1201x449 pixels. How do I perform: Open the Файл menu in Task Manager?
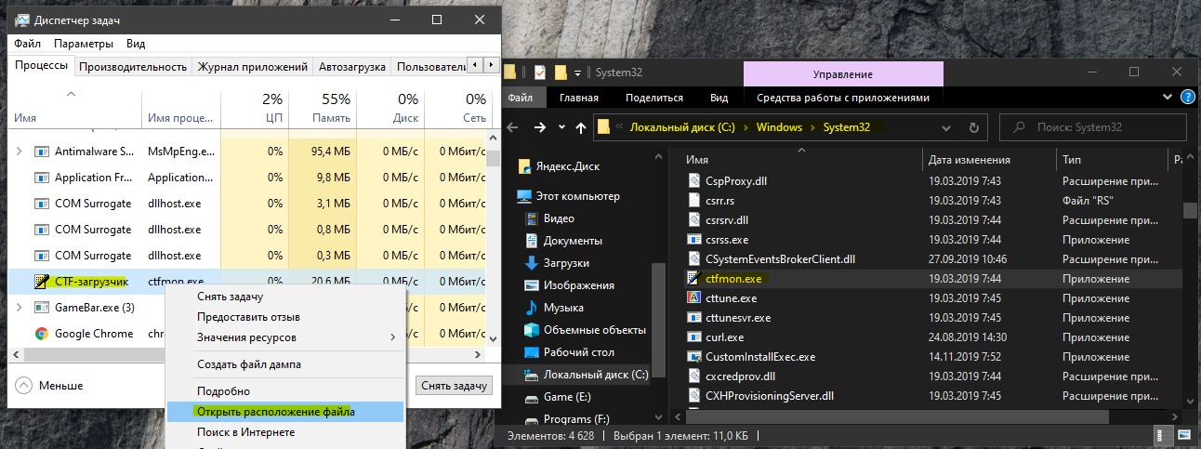28,44
